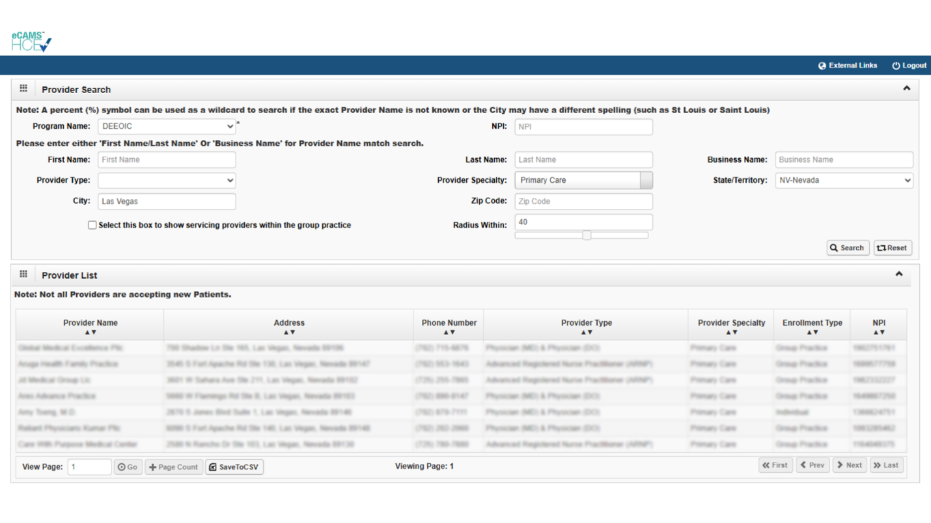Image resolution: width=931 pixels, height=523 pixels.
Task: Collapse the Provider Search panel
Action: (906, 88)
